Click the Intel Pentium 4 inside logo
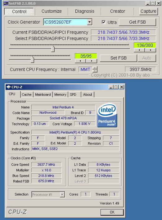The height and width of the screenshot is (220, 162). click(107, 116)
